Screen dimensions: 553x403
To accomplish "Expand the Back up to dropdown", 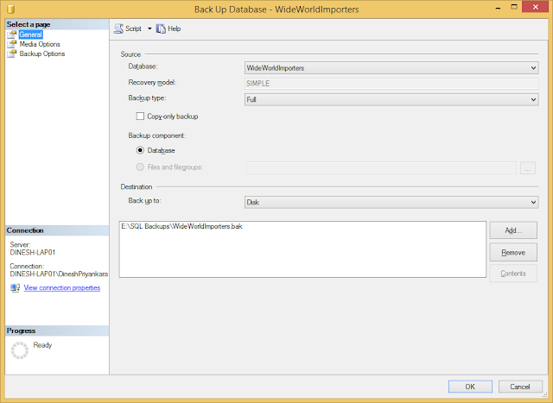I will point(534,202).
